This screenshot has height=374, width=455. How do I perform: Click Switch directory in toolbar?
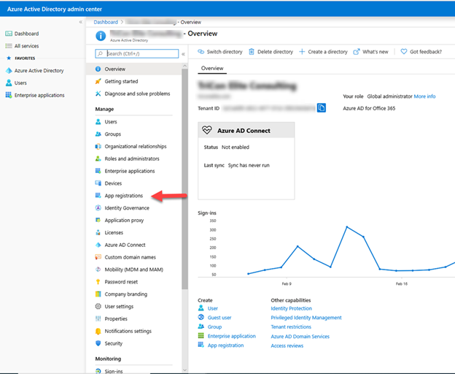[220, 52]
